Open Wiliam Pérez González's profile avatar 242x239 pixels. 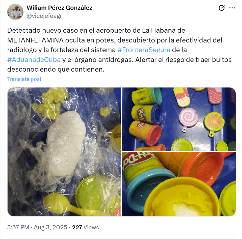(15, 12)
